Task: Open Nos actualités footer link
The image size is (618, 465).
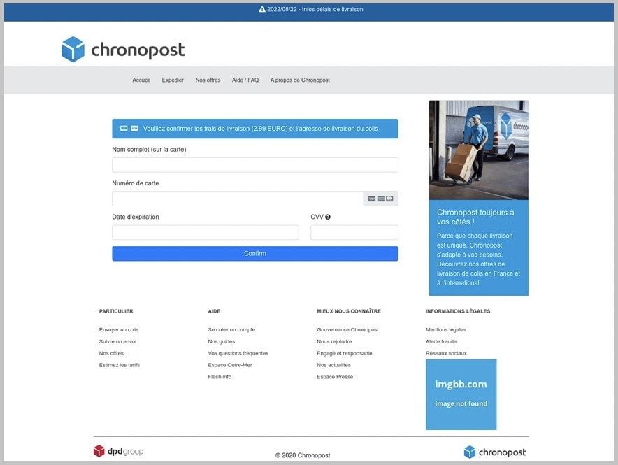Action: (333, 365)
